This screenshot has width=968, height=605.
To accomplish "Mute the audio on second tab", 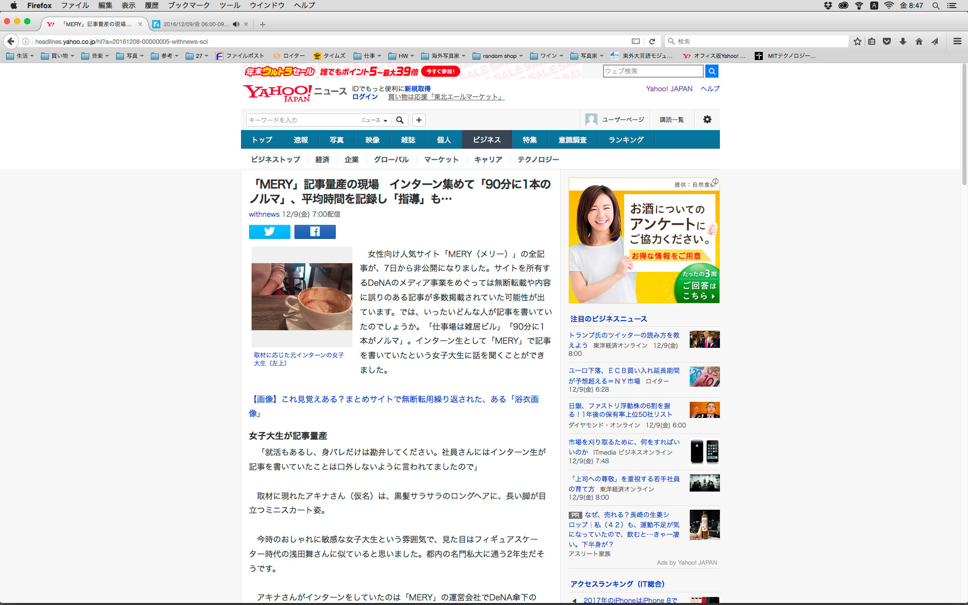I will (236, 24).
